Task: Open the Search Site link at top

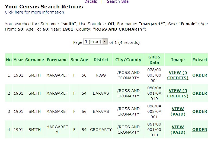Action: (x=118, y=2)
